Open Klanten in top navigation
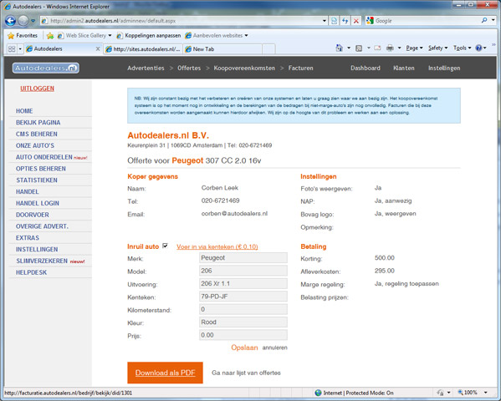 coord(404,68)
